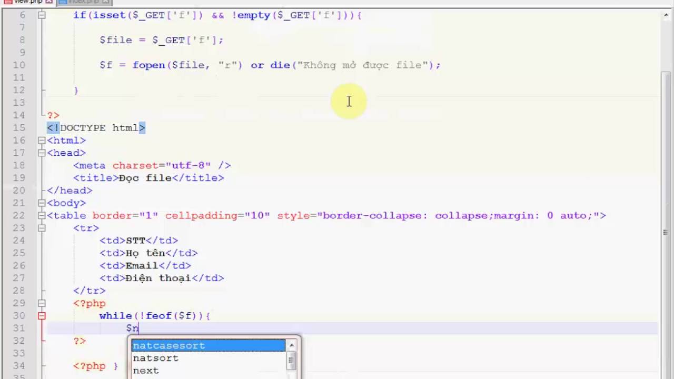Place cursor on $file = $_GET['f'] line
Viewport: 674px width, 379px height.
pyautogui.click(x=162, y=40)
